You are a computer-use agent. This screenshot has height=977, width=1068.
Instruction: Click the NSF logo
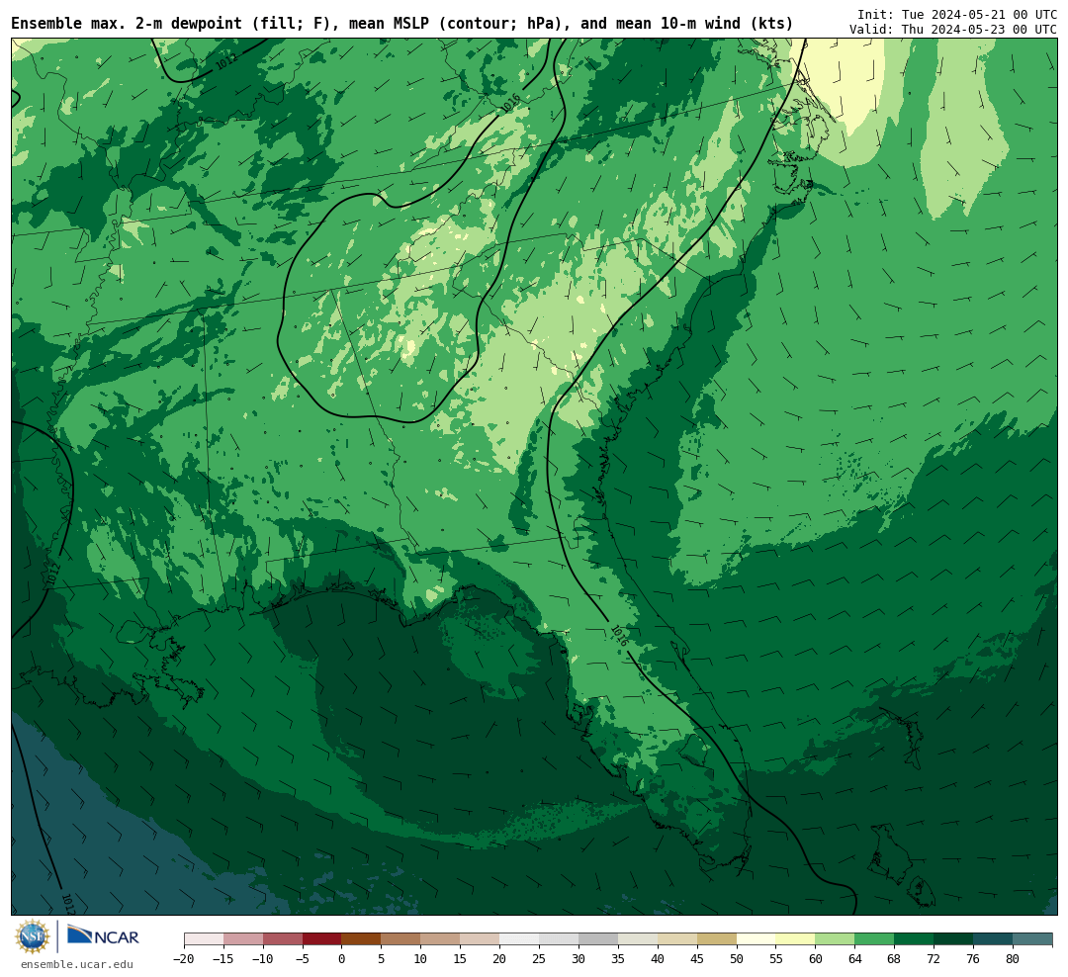[x=33, y=936]
